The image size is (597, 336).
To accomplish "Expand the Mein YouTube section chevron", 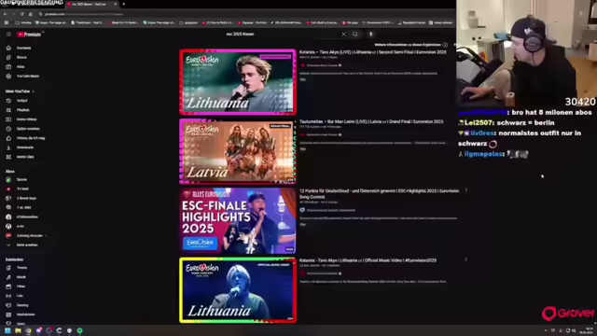I will click(34, 91).
